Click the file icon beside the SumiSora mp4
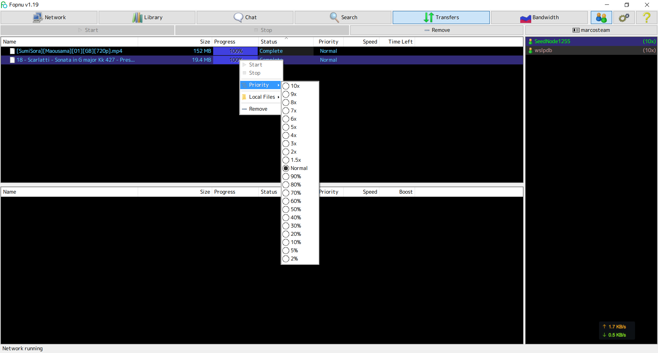Viewport: 658px width, 353px height. (12, 51)
